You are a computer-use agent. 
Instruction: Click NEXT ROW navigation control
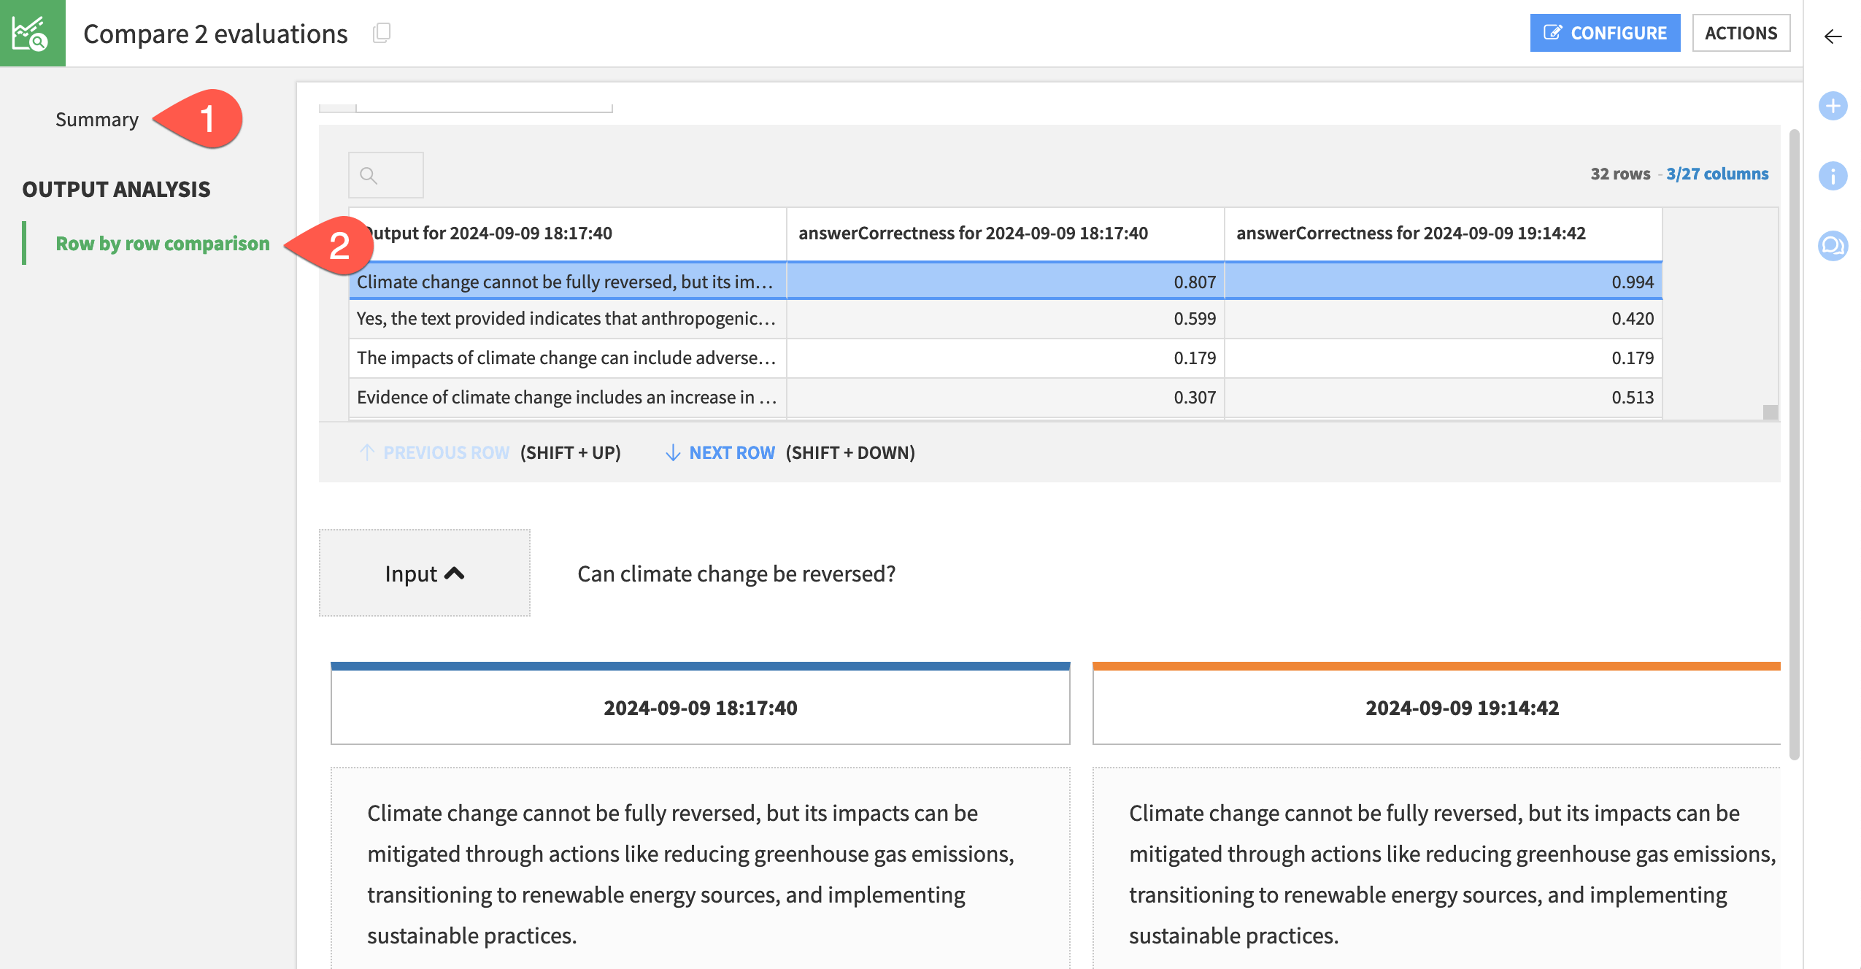click(720, 452)
